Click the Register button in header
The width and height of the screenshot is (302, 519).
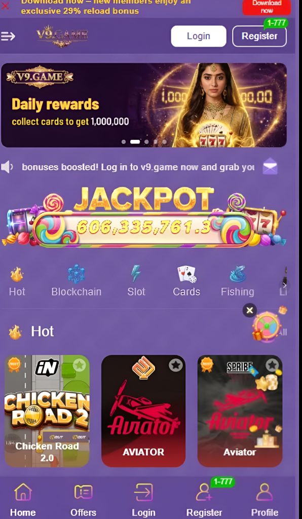(x=259, y=36)
